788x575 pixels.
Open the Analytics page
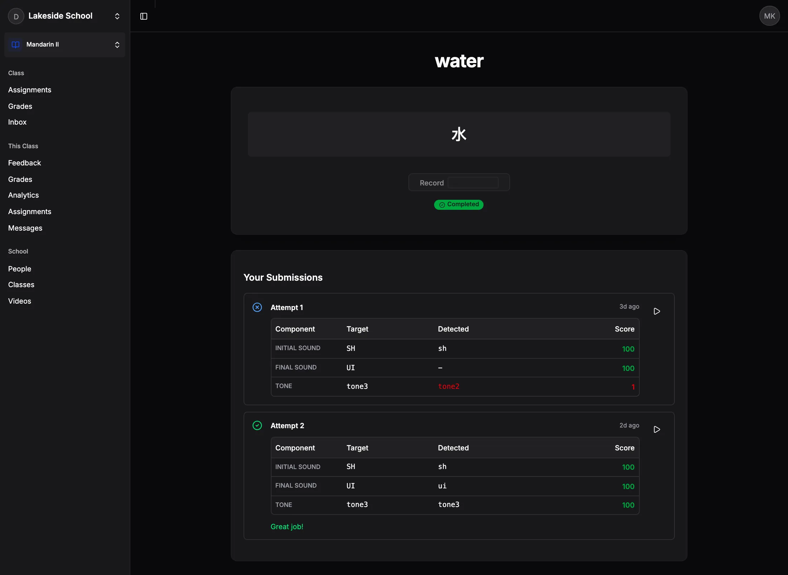(x=23, y=195)
